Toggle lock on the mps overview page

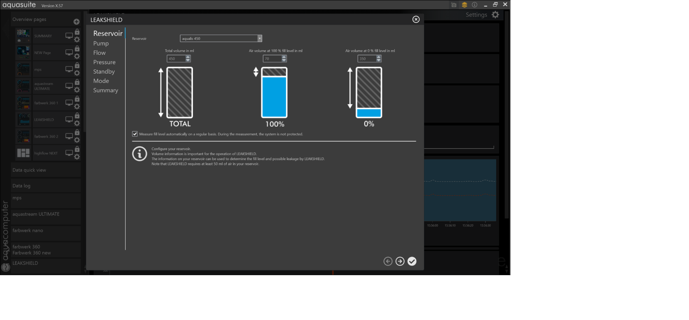click(77, 65)
